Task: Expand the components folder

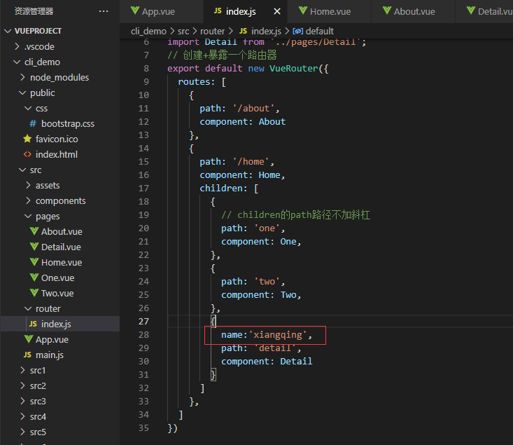Action: click(x=28, y=201)
